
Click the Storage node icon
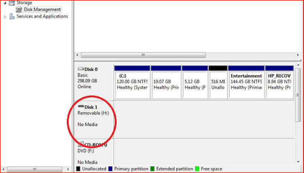point(12,2)
